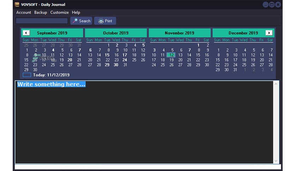Screen dimensions: 295x171
Task: Select October 30 in calendar
Action: click(x=116, y=65)
